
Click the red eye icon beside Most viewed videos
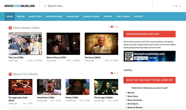point(10,28)
